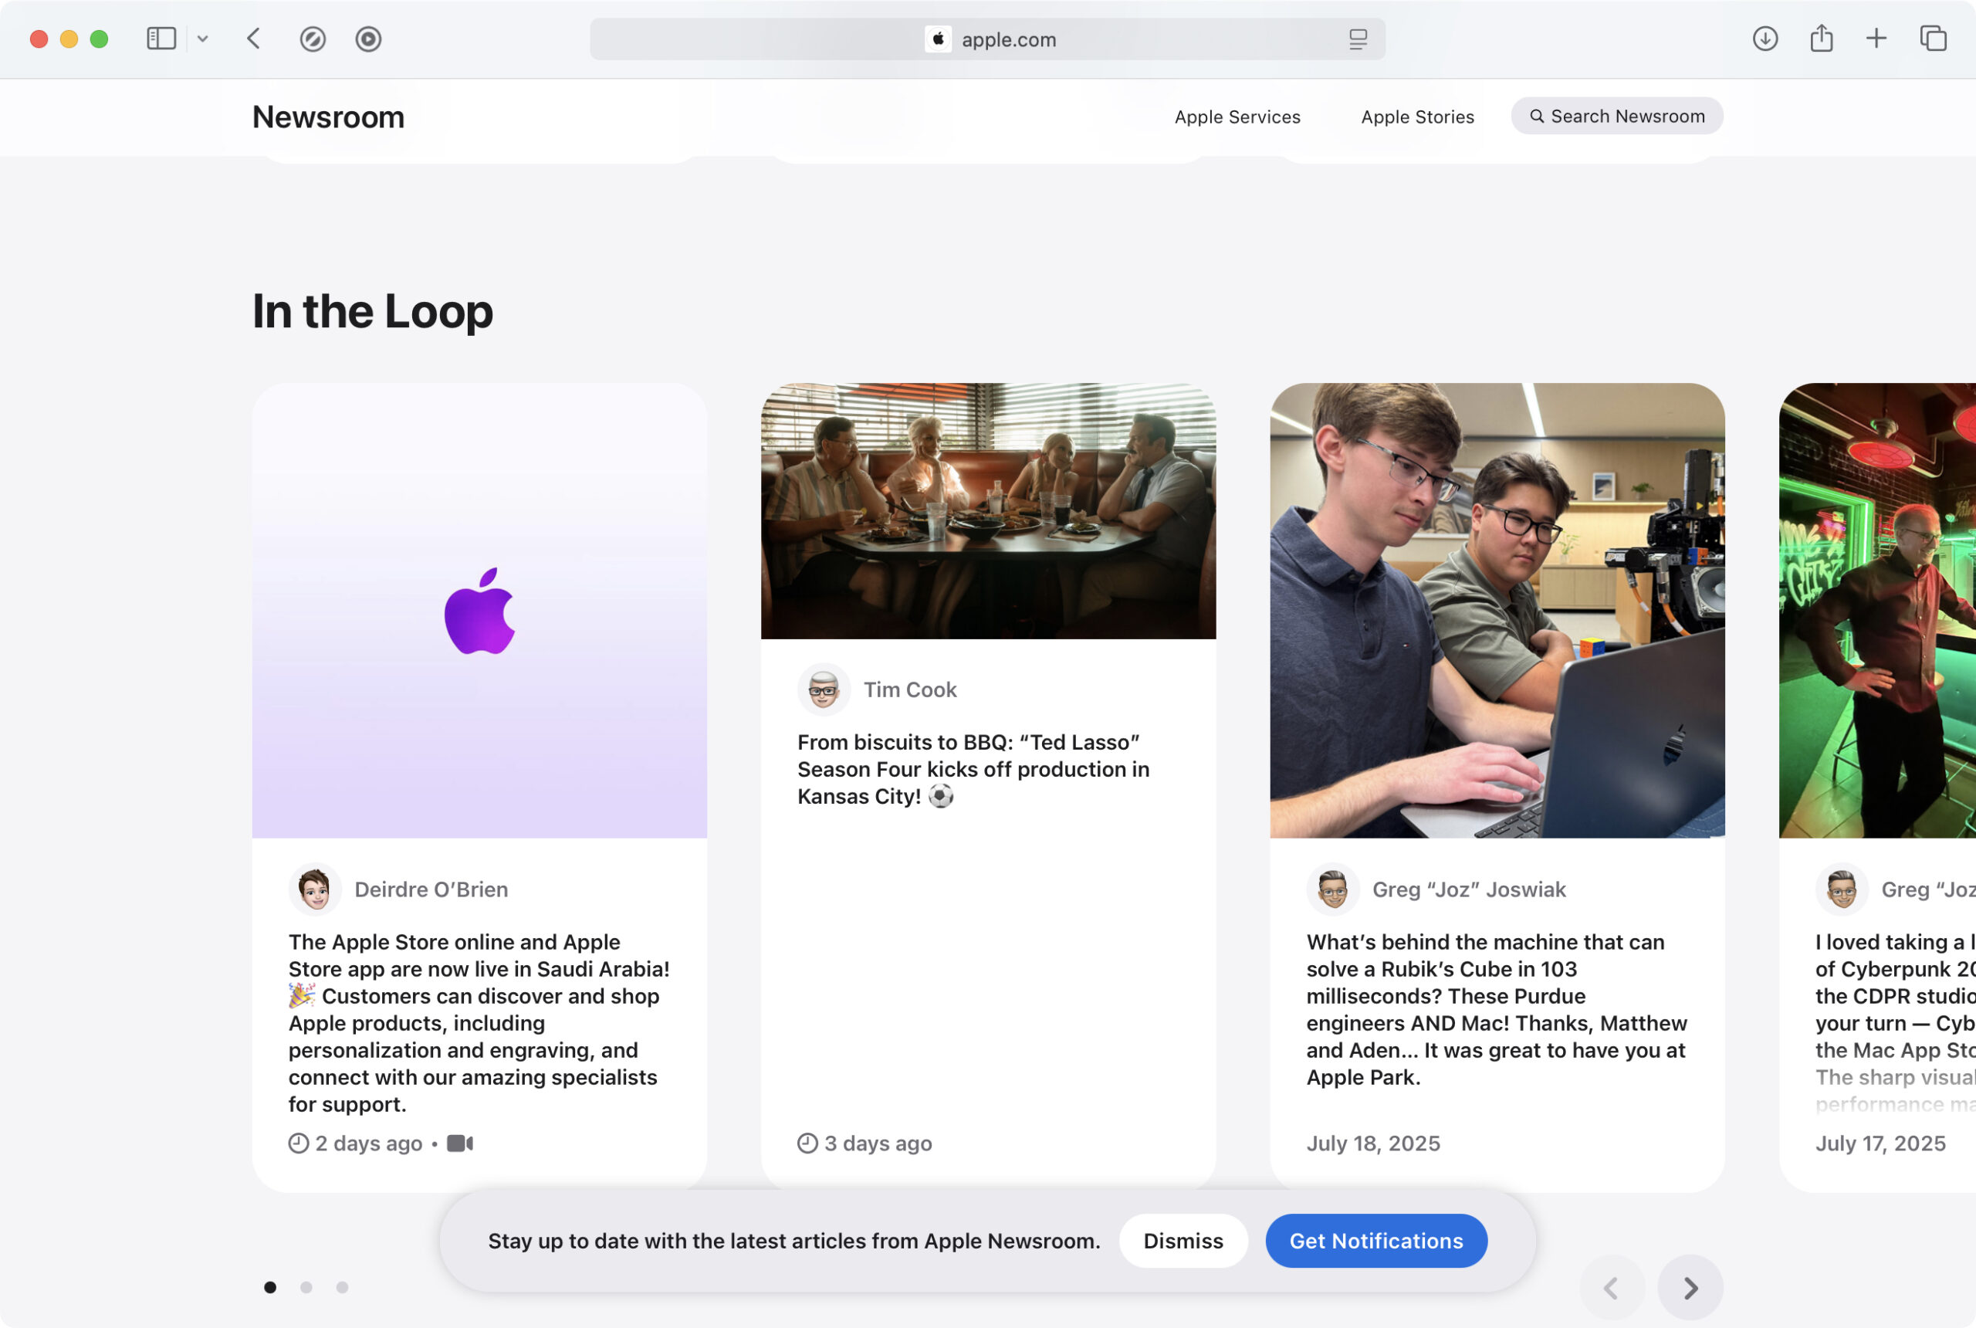Select the third carousel page dot
1976x1328 pixels.
click(x=342, y=1287)
